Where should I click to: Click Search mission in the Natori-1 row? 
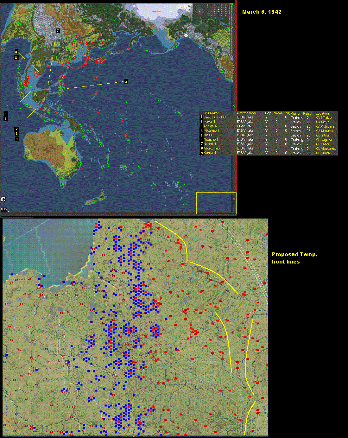point(295,144)
